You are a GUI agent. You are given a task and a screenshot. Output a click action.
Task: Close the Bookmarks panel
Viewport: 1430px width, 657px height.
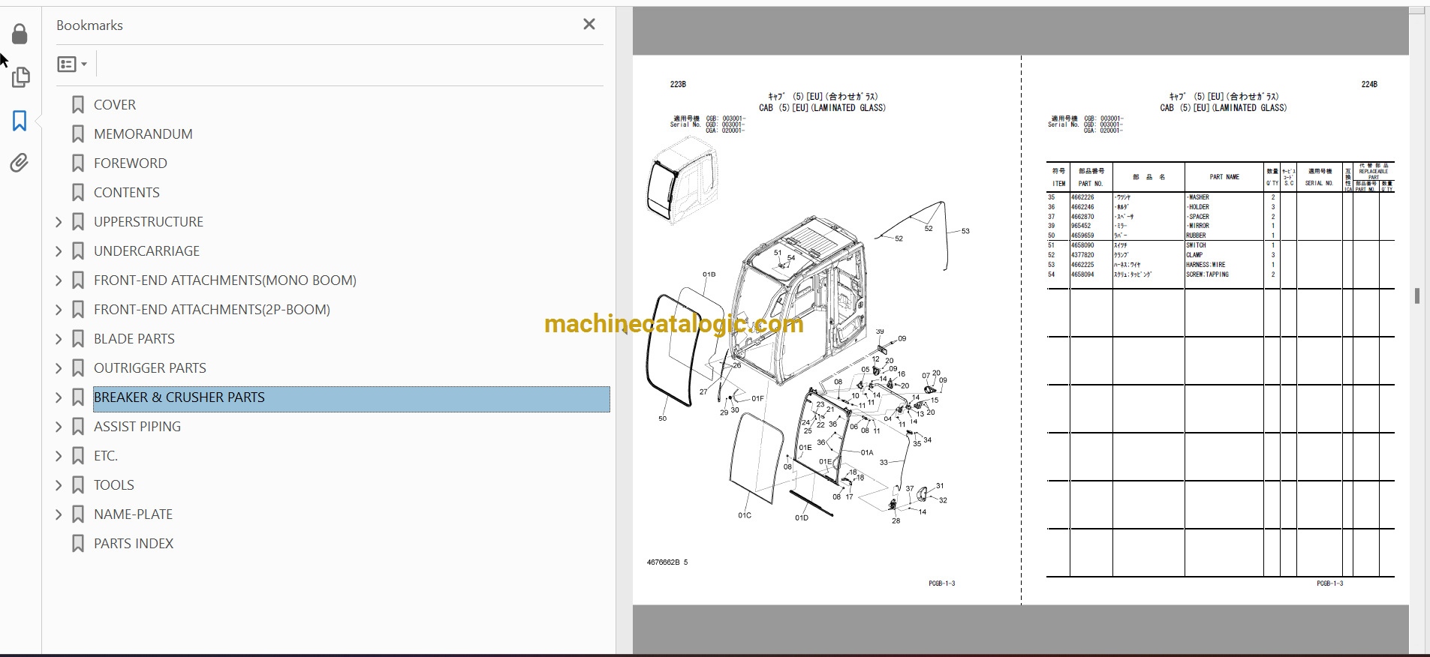589,24
